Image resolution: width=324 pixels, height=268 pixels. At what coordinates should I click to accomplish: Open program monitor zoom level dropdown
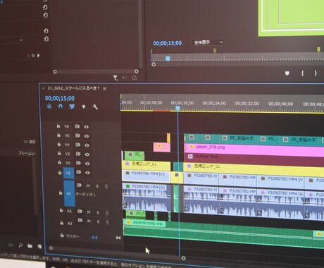click(208, 42)
